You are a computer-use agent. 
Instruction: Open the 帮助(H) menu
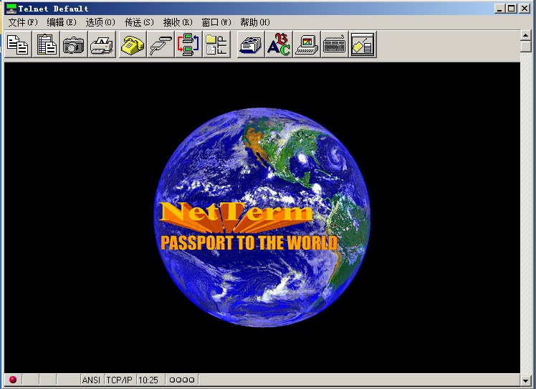(x=255, y=22)
